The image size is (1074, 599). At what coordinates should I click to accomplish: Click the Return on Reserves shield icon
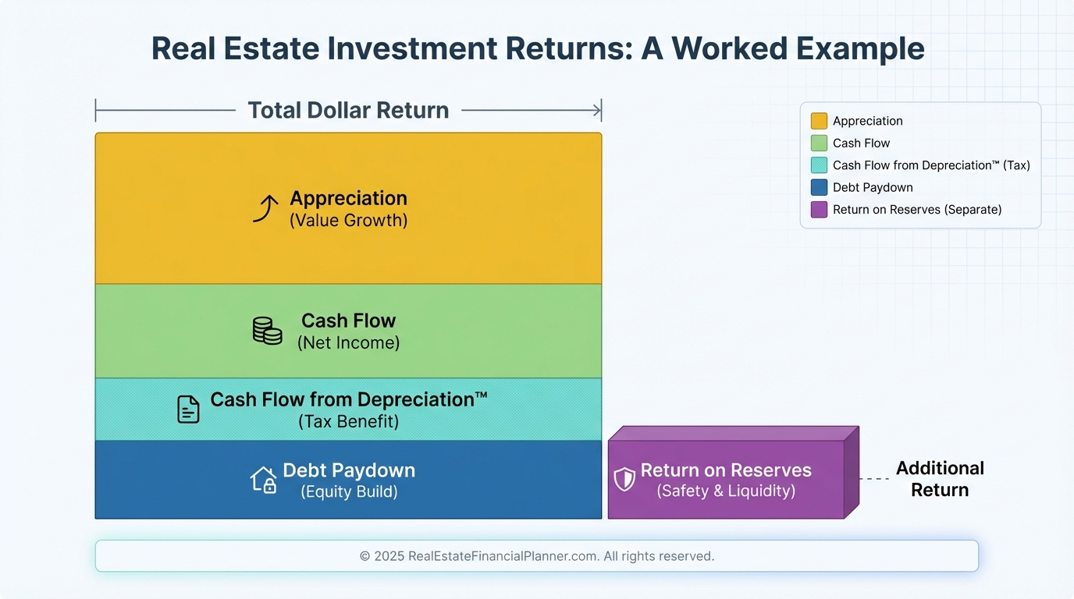tap(624, 480)
